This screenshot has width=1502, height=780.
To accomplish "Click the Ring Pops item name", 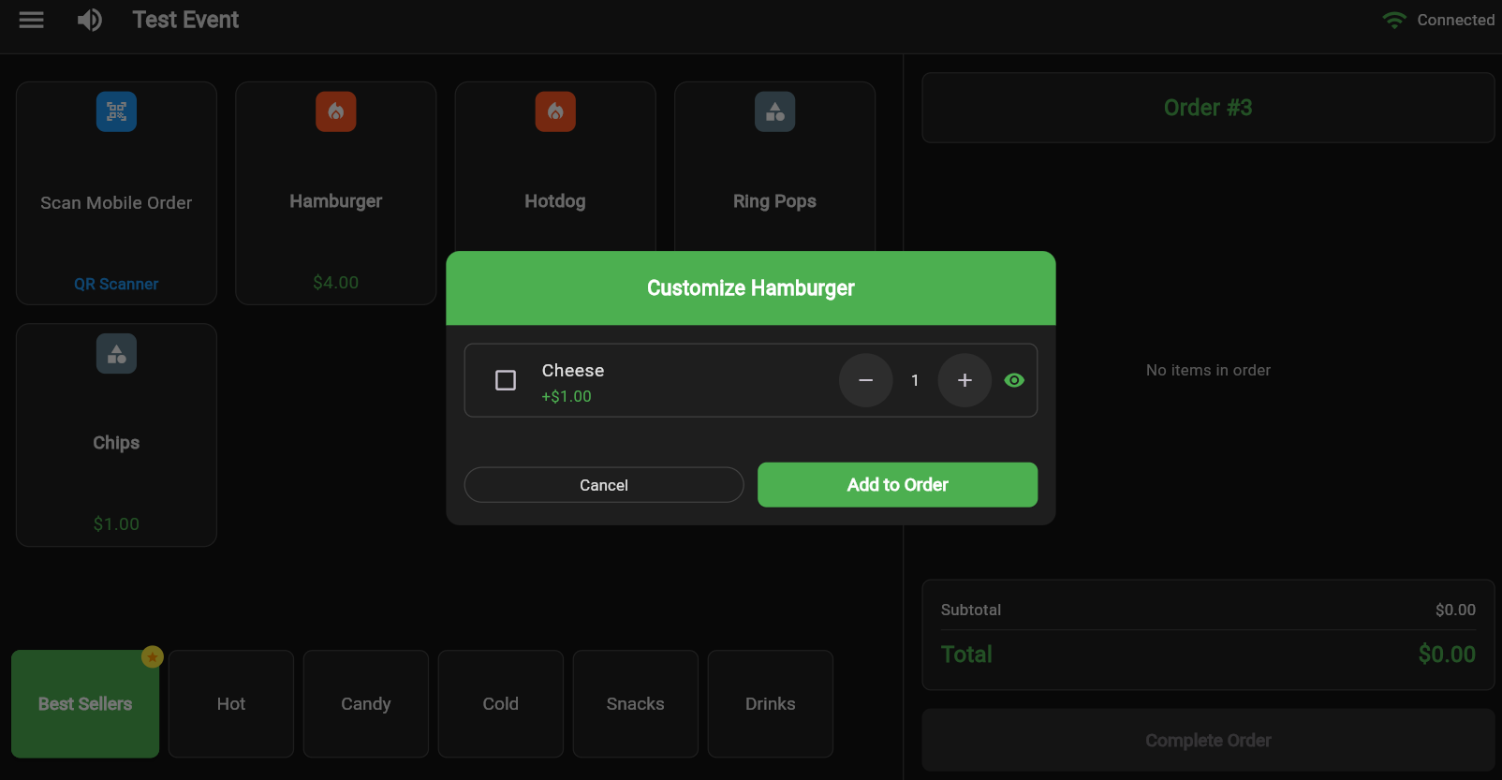I will pos(775,201).
